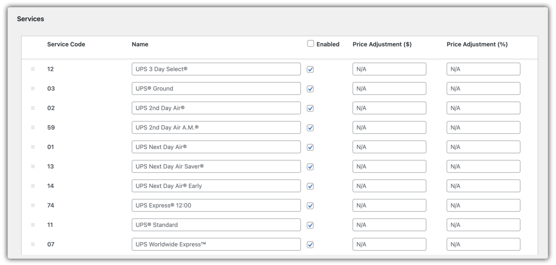556x265 pixels.
Task: Click dollar price adjustment for UPS Ground
Action: 389,88
